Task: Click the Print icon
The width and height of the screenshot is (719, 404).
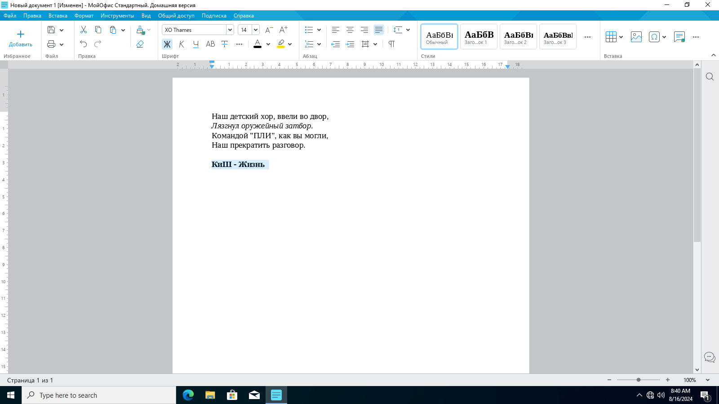Action: click(51, 44)
